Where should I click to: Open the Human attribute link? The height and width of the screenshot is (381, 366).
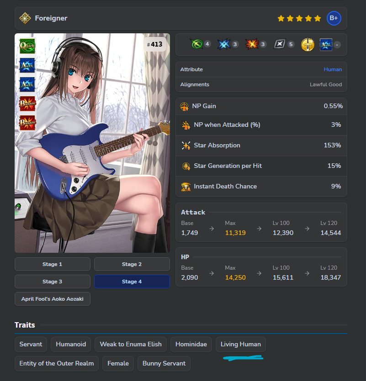pos(333,69)
